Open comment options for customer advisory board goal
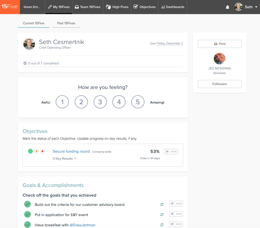 pos(176,204)
